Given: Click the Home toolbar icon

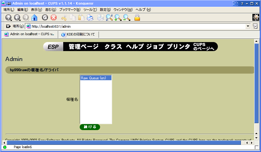Looking at the screenshot, I should (34, 18).
